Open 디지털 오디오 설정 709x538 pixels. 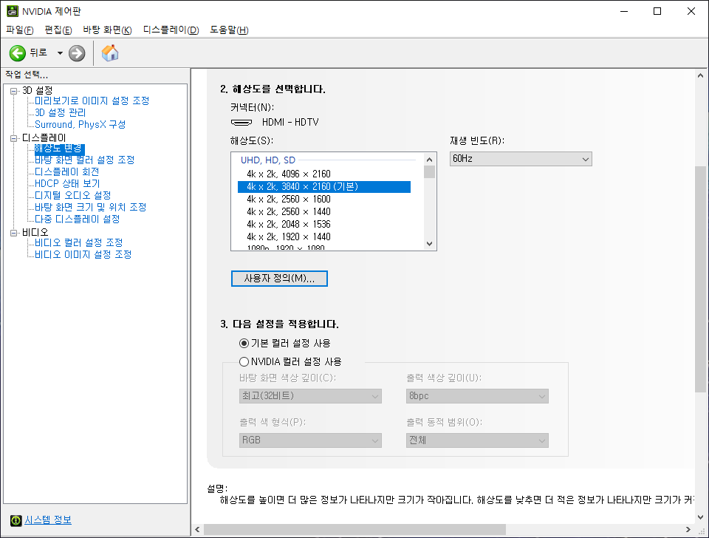click(73, 195)
